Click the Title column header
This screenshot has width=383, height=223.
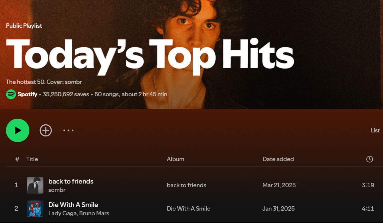point(32,159)
